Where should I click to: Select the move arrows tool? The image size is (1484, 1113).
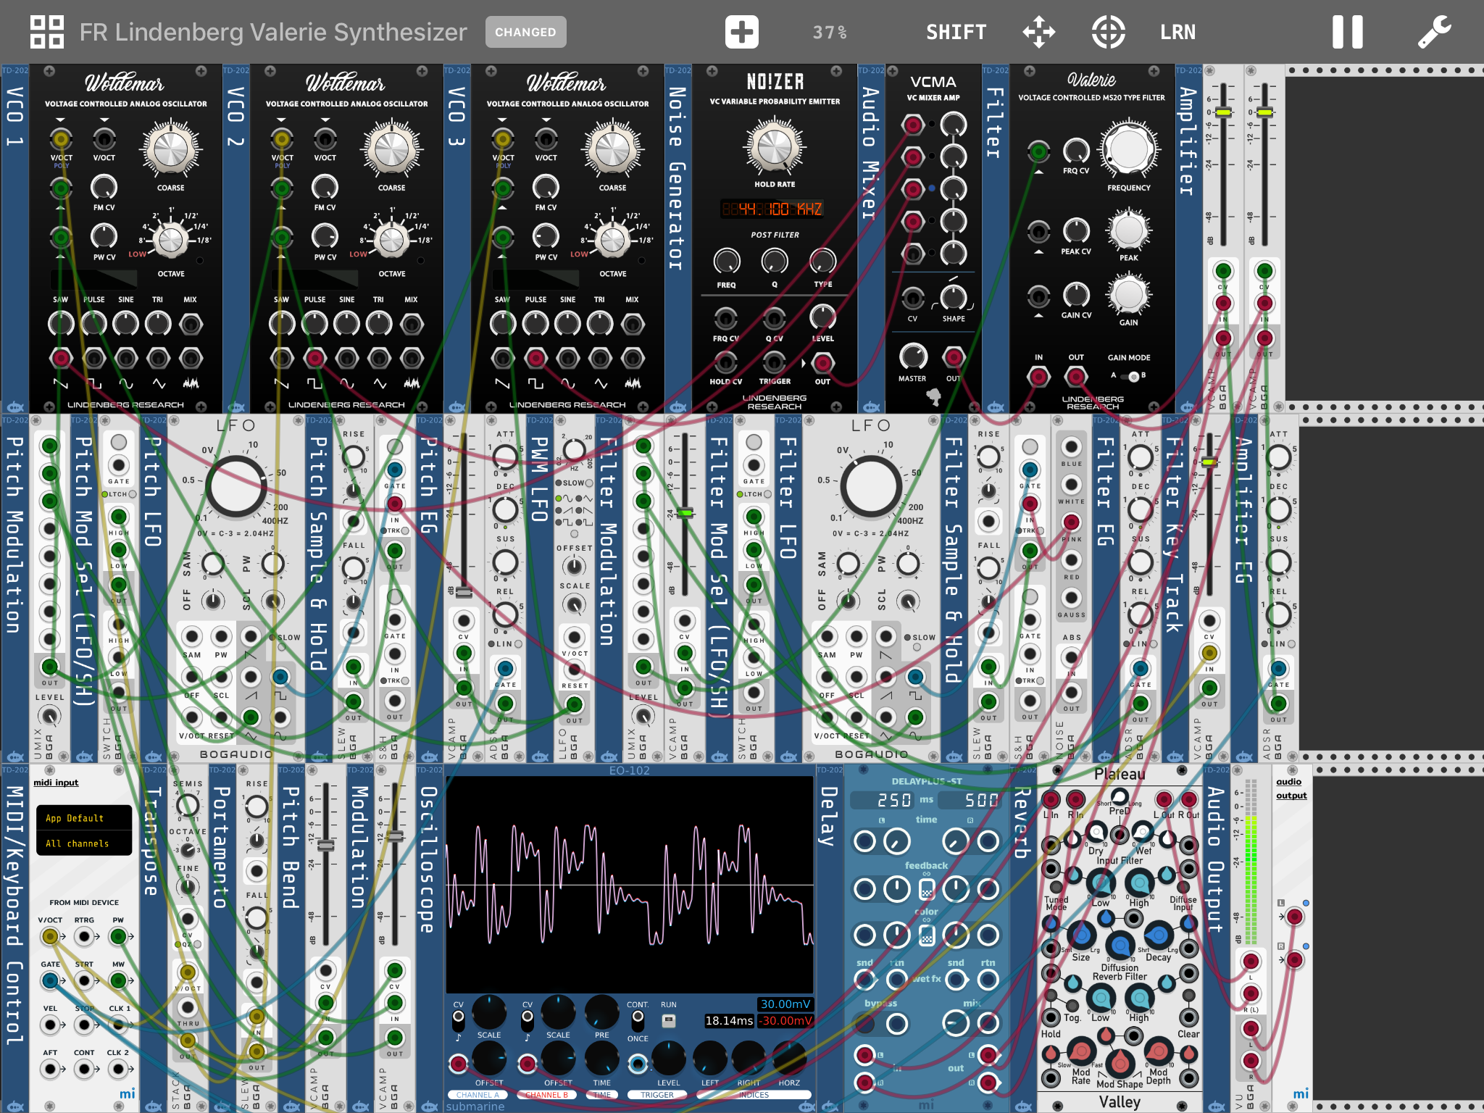[1038, 32]
